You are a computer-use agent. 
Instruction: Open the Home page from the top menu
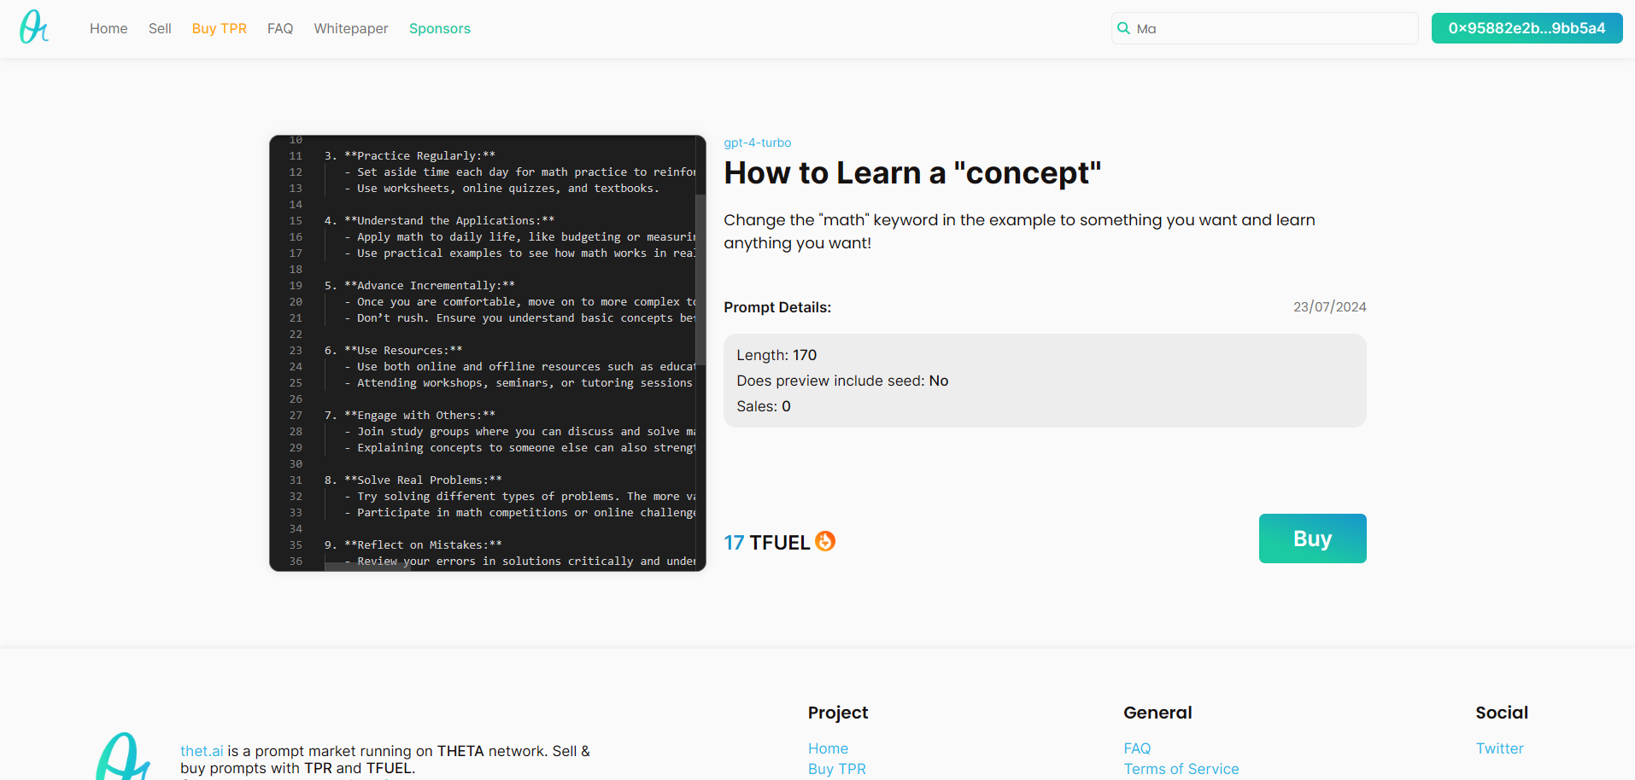[108, 28]
